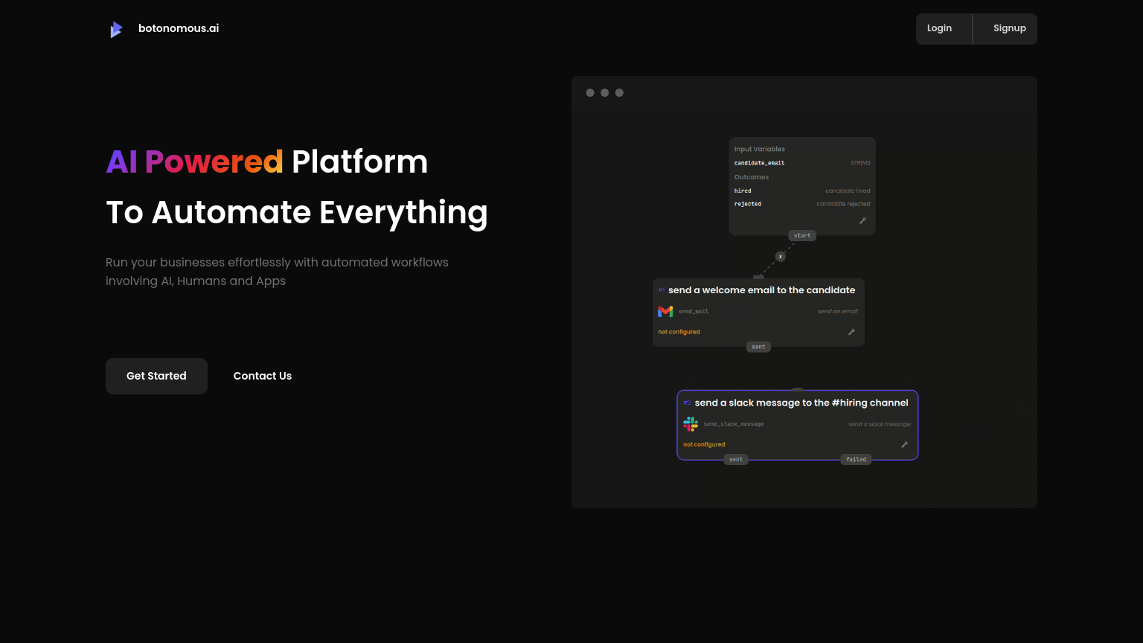Select the candidate_email STRING variable row
This screenshot has height=643, width=1143.
click(x=801, y=162)
